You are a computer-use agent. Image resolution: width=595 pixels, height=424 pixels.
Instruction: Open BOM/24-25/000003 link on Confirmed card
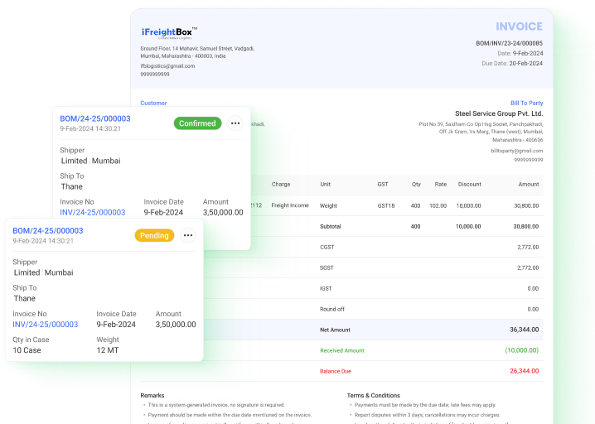tap(95, 118)
